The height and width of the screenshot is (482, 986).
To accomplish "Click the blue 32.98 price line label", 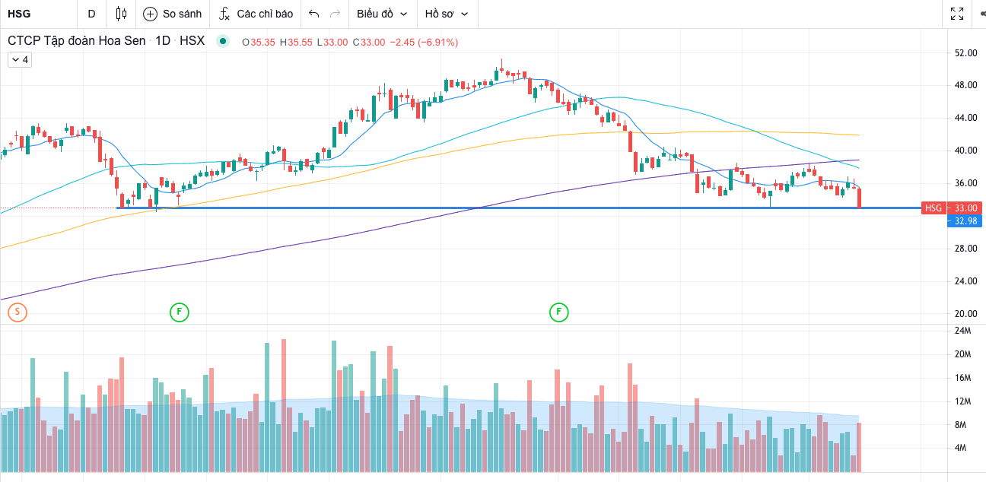I will [965, 221].
